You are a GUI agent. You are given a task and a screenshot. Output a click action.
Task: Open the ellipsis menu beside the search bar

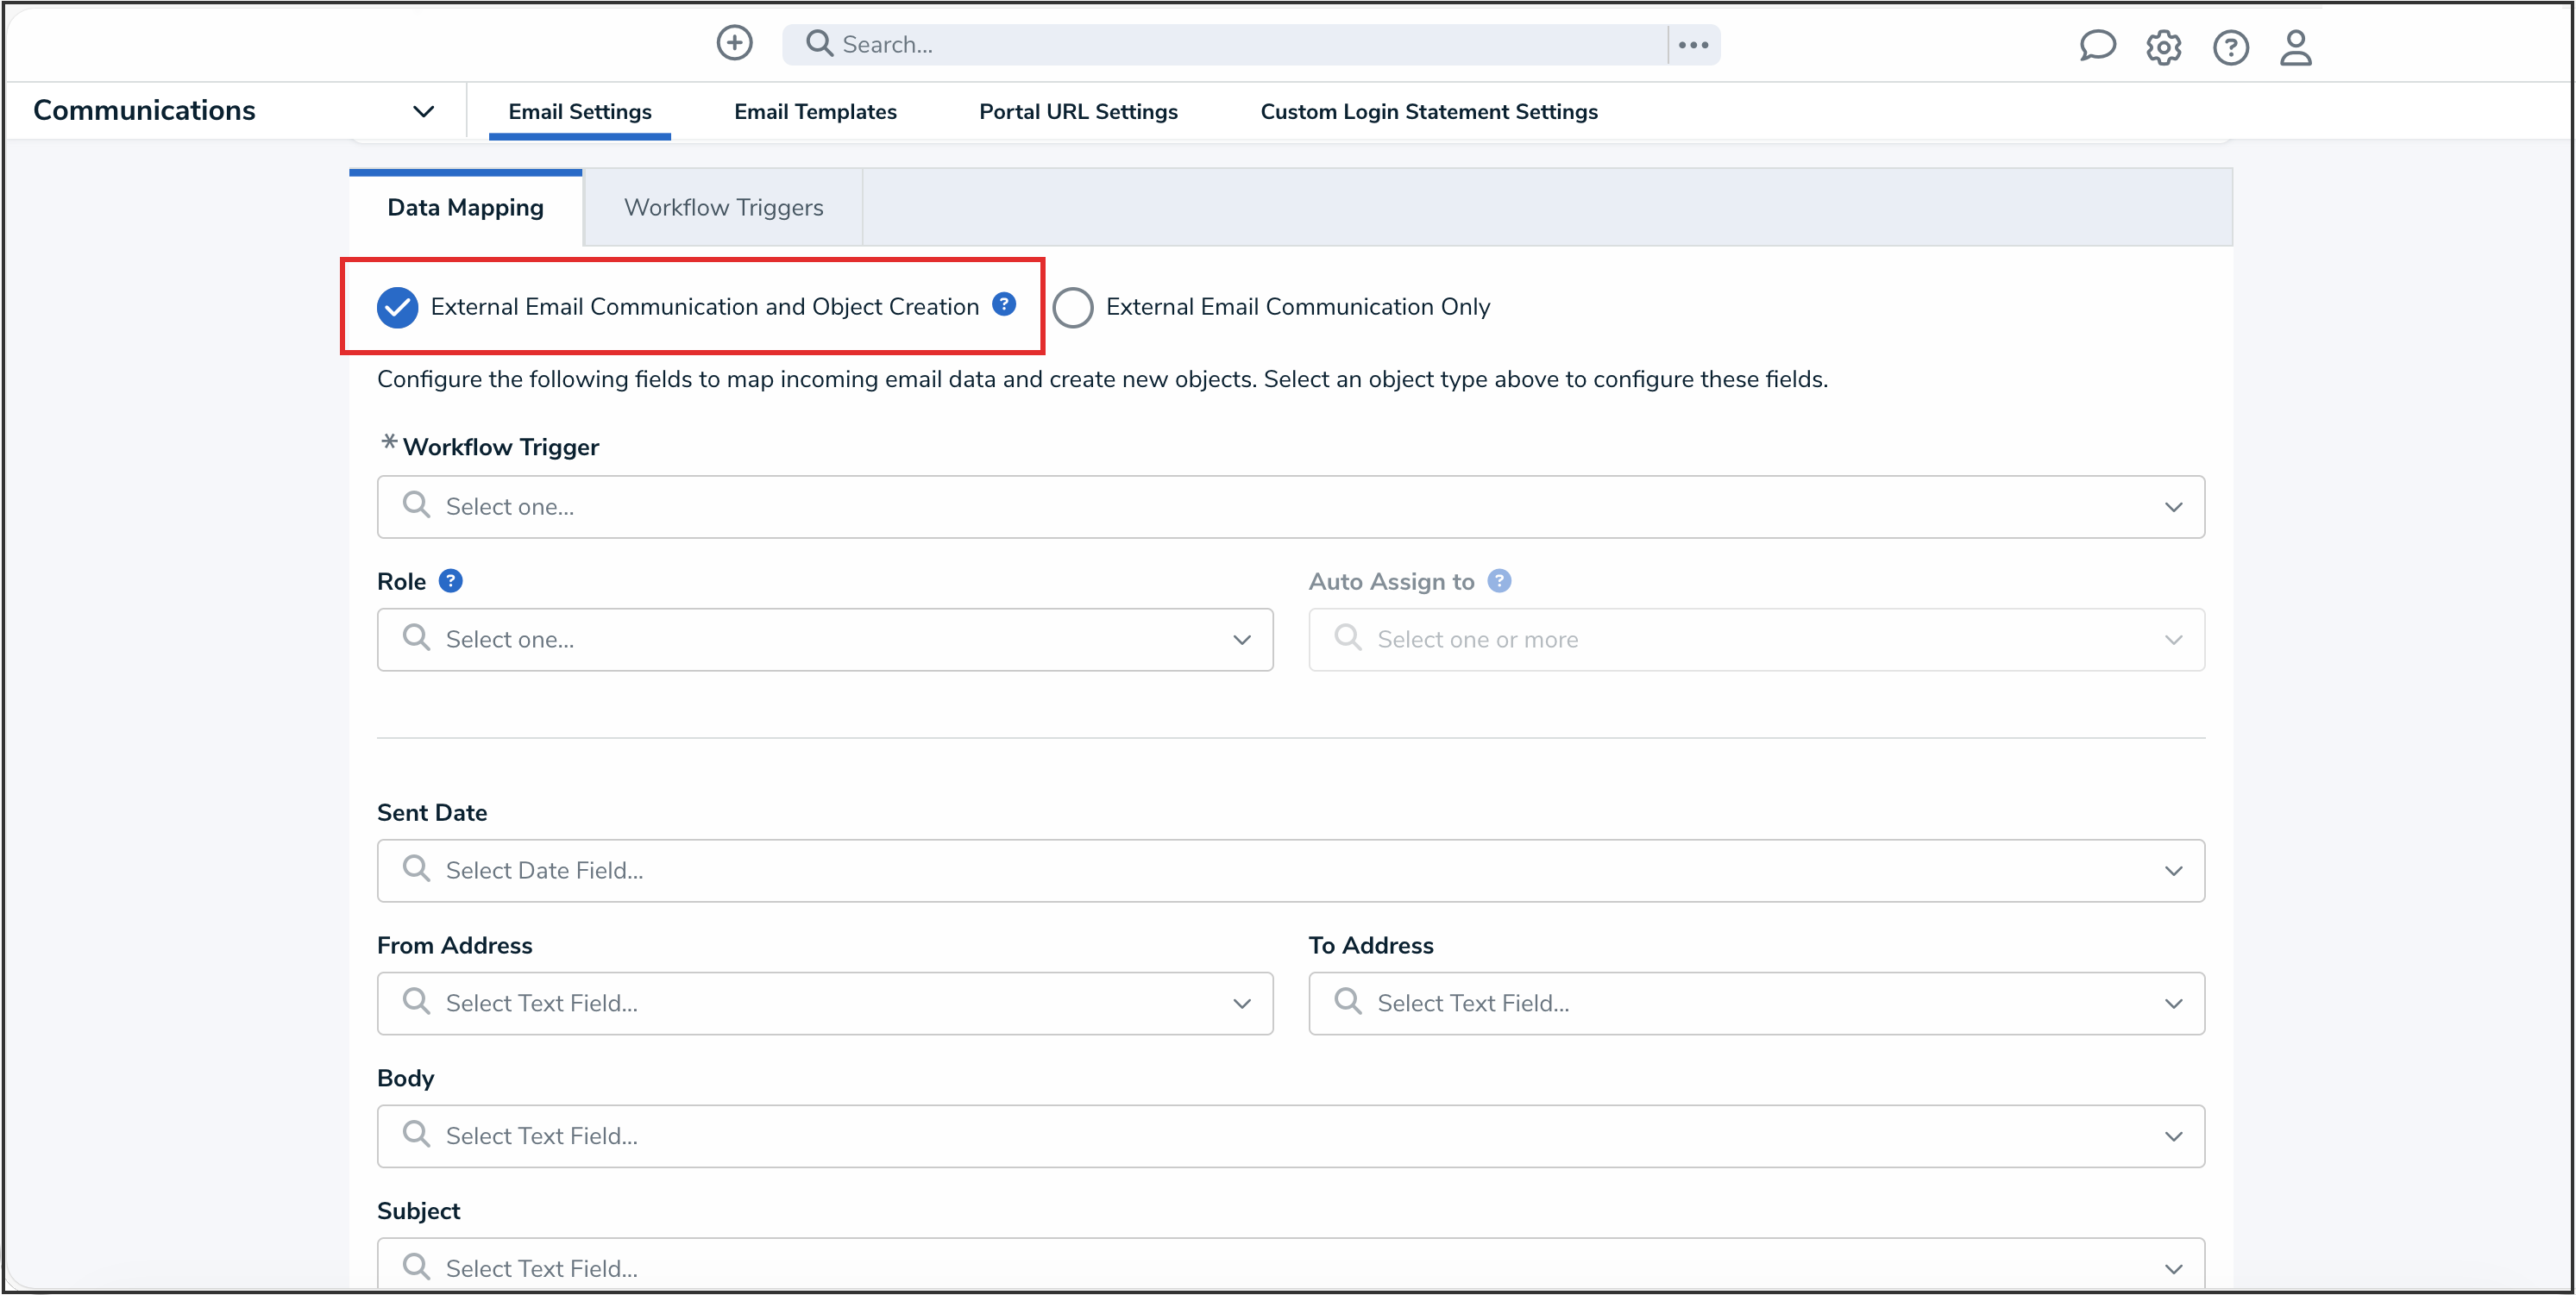(1693, 44)
